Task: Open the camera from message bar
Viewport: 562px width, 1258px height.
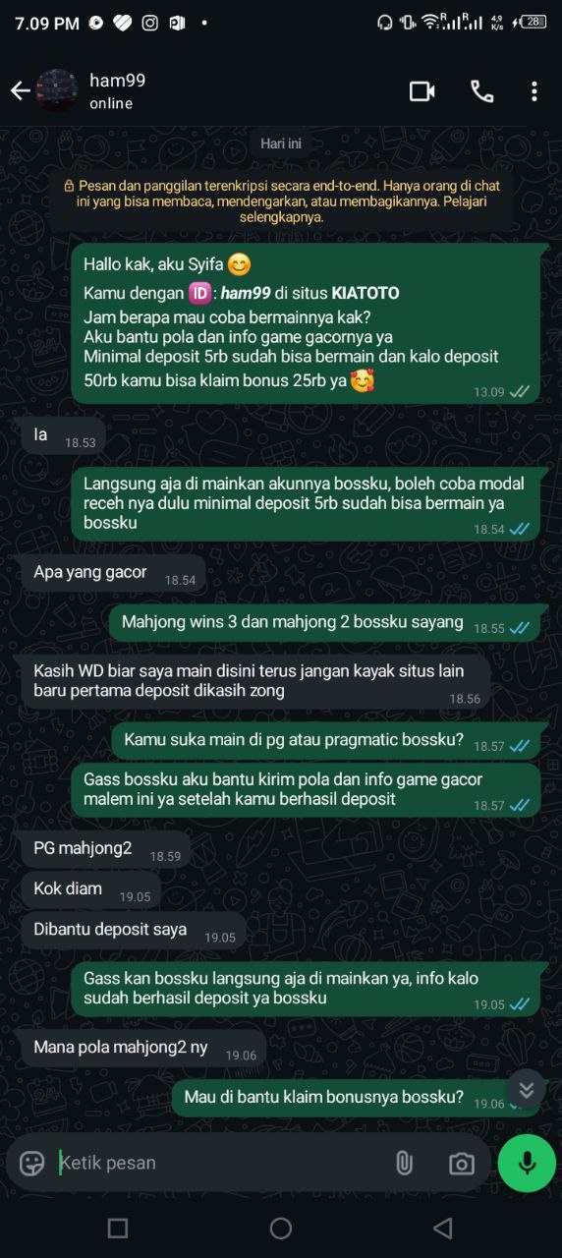Action: pos(461,1164)
